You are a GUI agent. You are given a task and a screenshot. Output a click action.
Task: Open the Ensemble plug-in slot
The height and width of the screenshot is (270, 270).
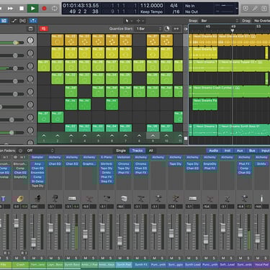coord(37,173)
